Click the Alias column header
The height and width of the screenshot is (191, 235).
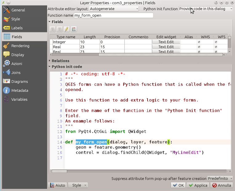pos(189,37)
